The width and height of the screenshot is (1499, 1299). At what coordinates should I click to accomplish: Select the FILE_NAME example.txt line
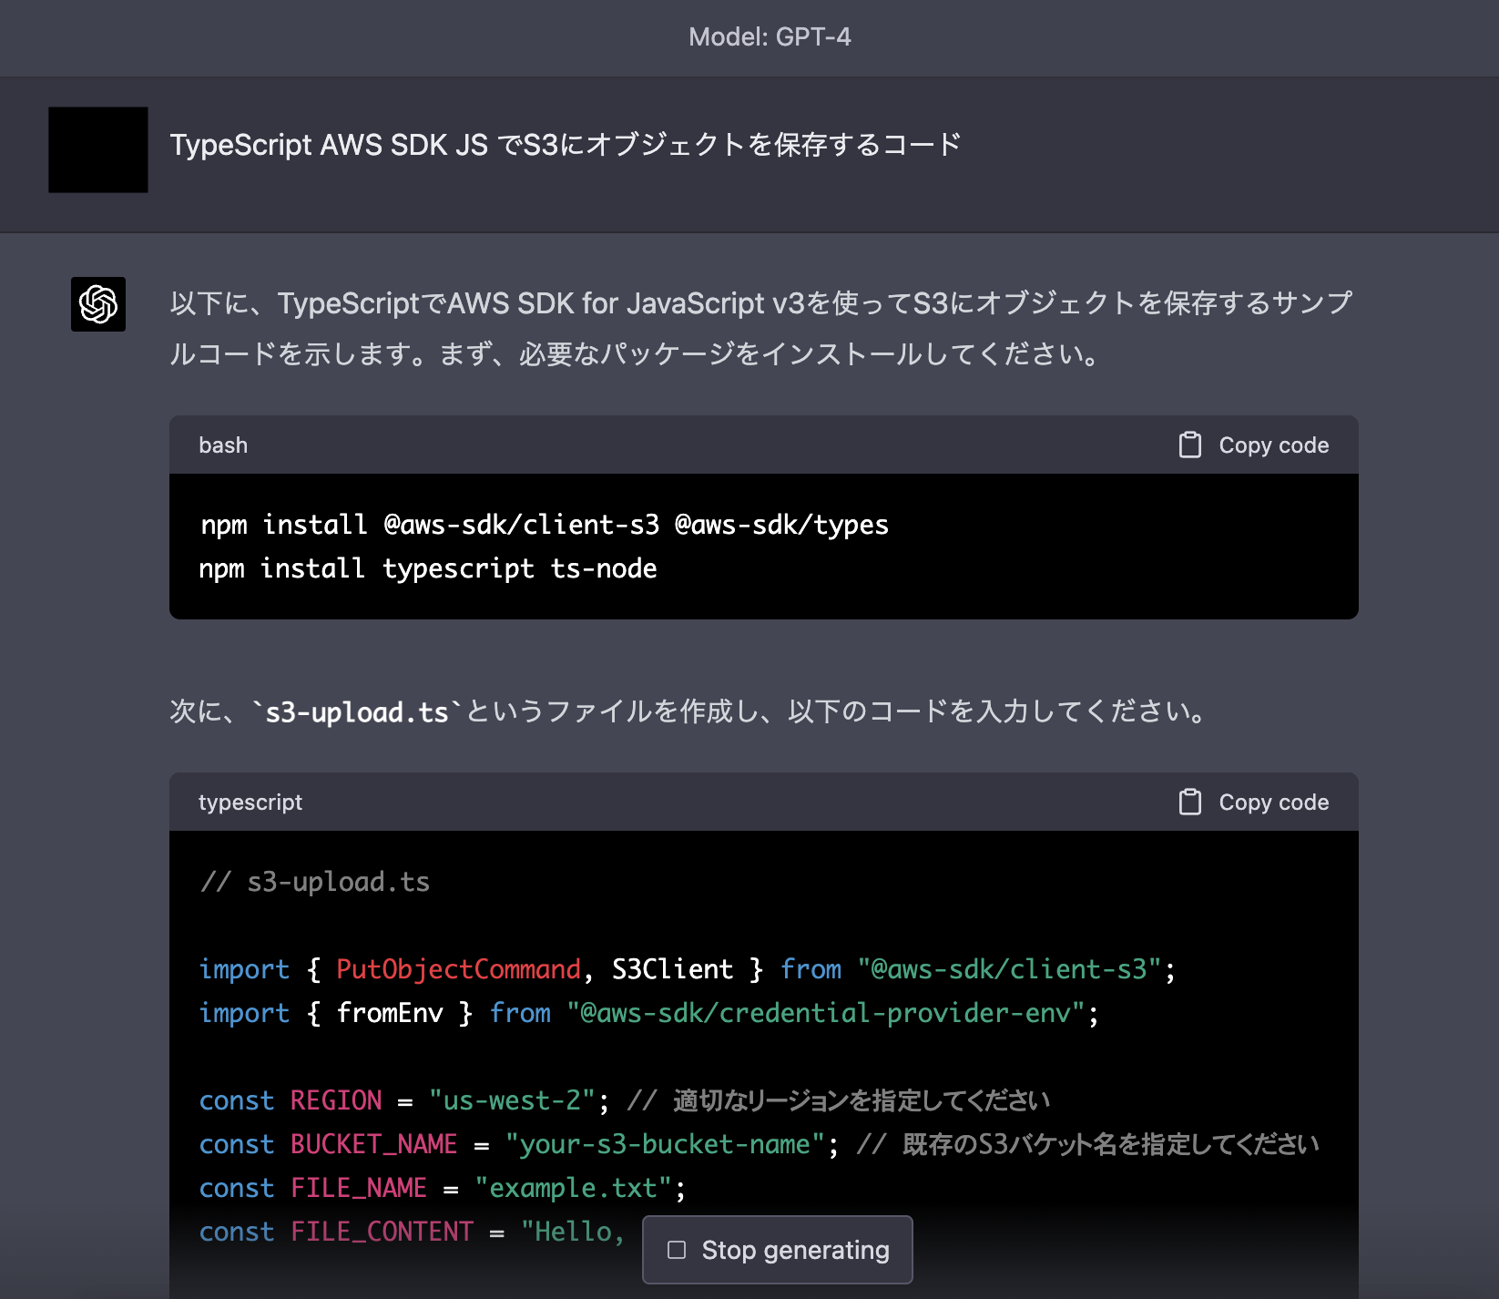(444, 1187)
